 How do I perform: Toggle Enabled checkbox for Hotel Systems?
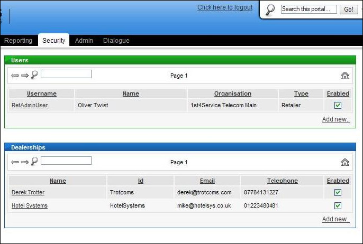coord(338,205)
